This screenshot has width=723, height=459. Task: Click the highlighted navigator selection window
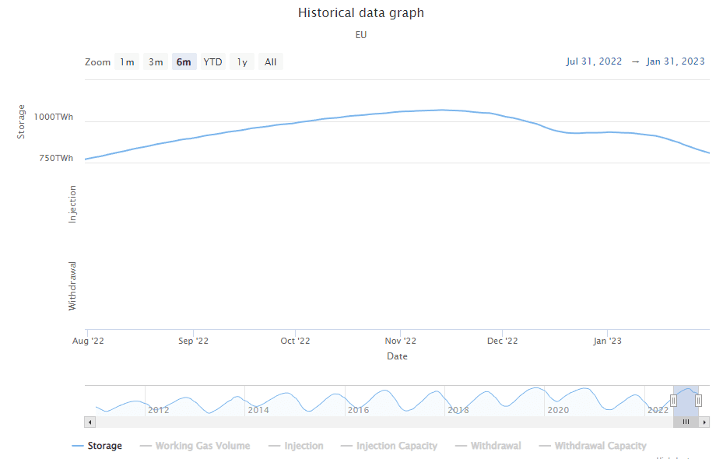pyautogui.click(x=686, y=401)
